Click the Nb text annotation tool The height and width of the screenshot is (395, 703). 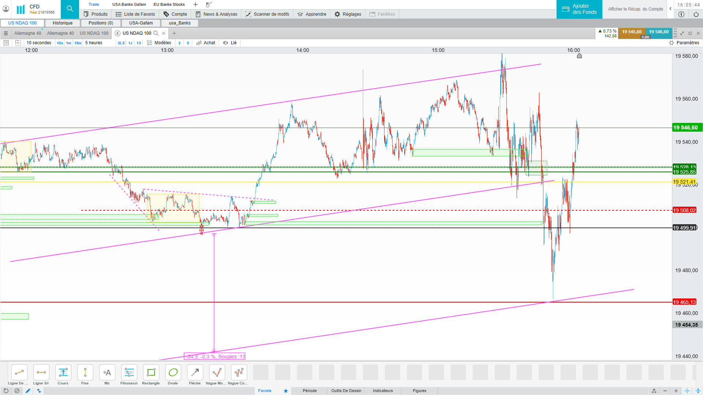107,373
